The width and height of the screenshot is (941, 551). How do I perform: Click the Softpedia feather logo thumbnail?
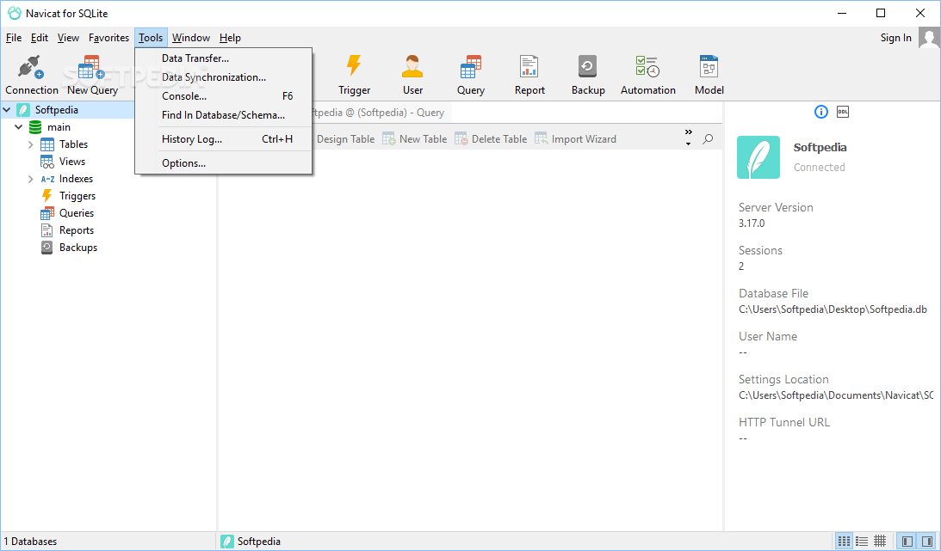pos(758,157)
